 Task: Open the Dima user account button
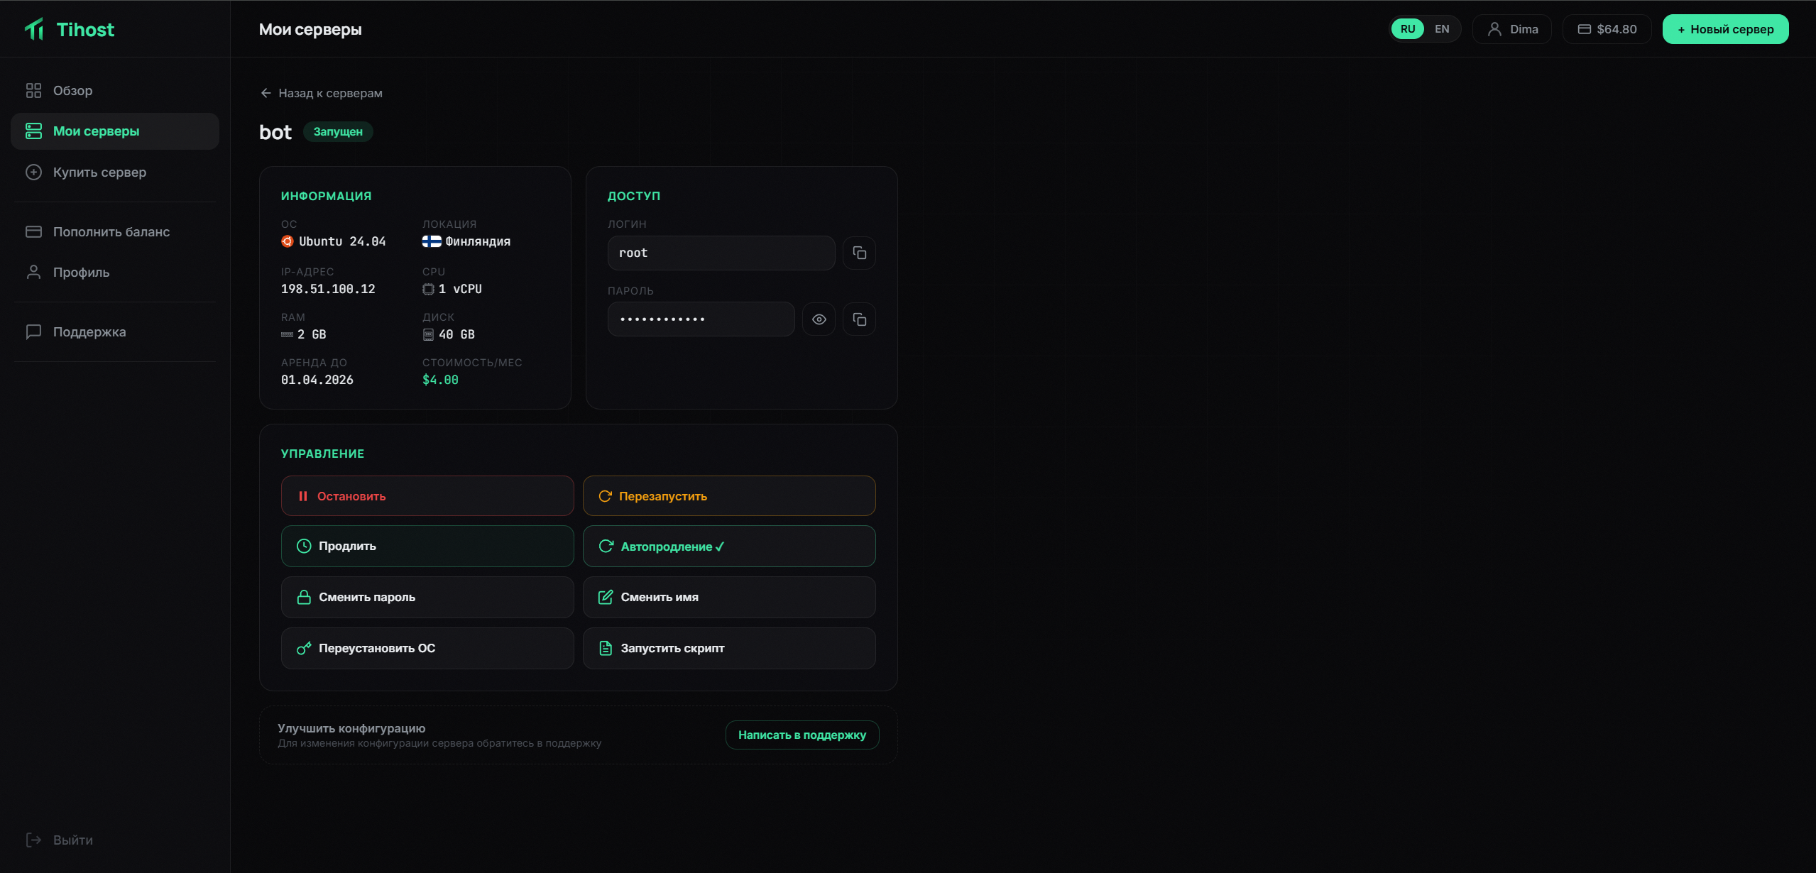(x=1512, y=29)
